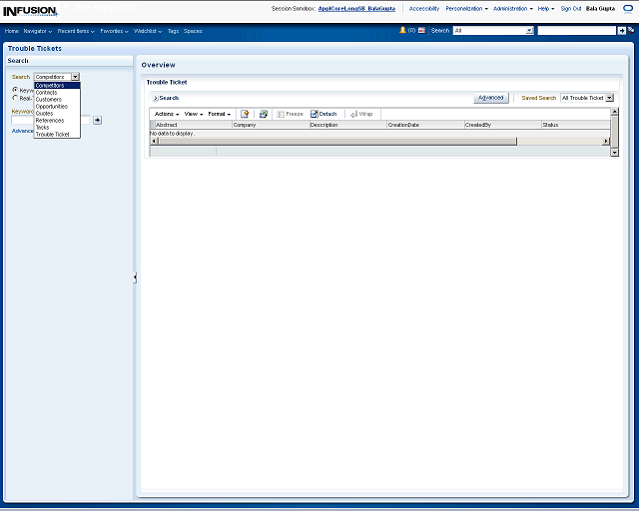639x511 pixels.
Task: Open the Recent Items menu
Action: pos(76,31)
